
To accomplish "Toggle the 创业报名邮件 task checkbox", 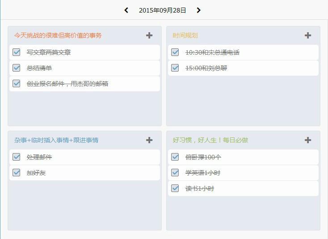I will 17,84.
